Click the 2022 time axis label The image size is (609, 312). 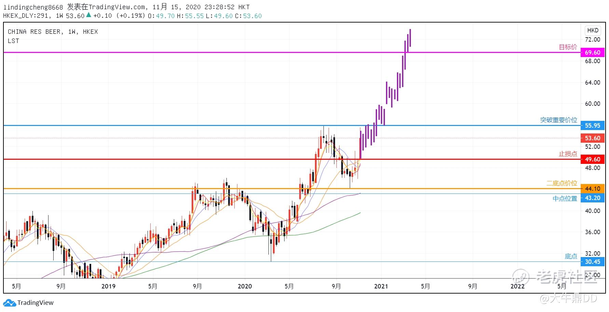(517, 286)
